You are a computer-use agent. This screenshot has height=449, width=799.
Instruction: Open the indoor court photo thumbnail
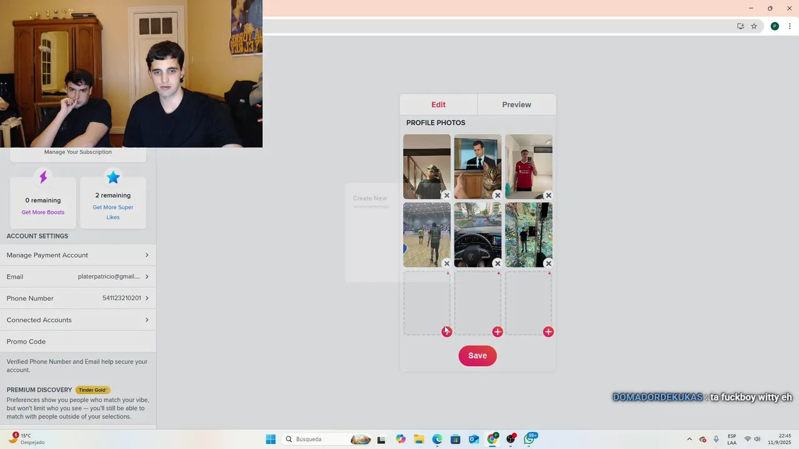click(427, 234)
